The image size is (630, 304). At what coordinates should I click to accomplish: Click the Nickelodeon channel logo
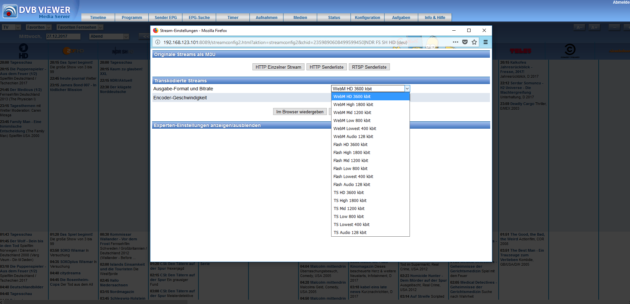click(x=620, y=51)
